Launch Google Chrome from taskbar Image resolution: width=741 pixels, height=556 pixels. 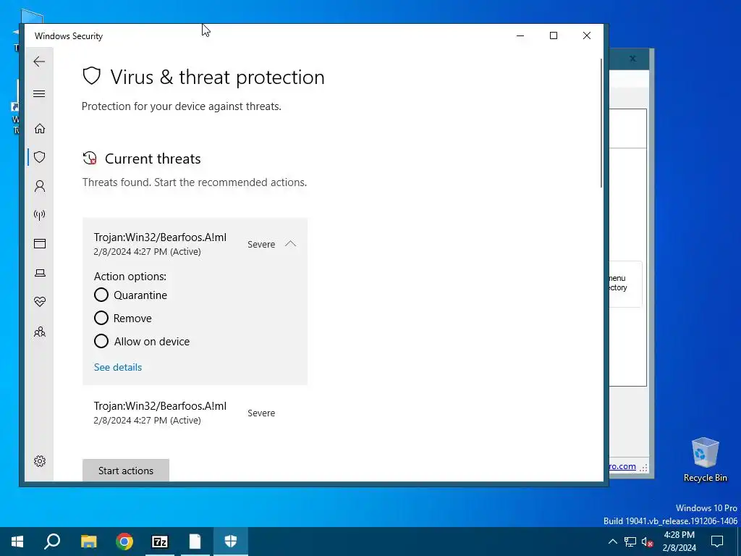pyautogui.click(x=124, y=542)
